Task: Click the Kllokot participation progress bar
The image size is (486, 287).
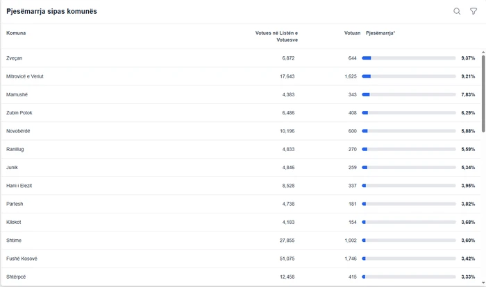Action: (408, 222)
